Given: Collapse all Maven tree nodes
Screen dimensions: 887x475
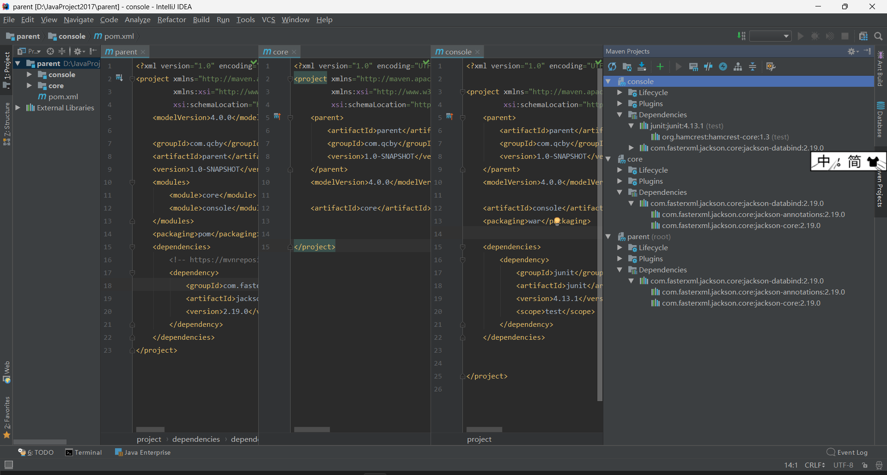Looking at the screenshot, I should point(753,67).
